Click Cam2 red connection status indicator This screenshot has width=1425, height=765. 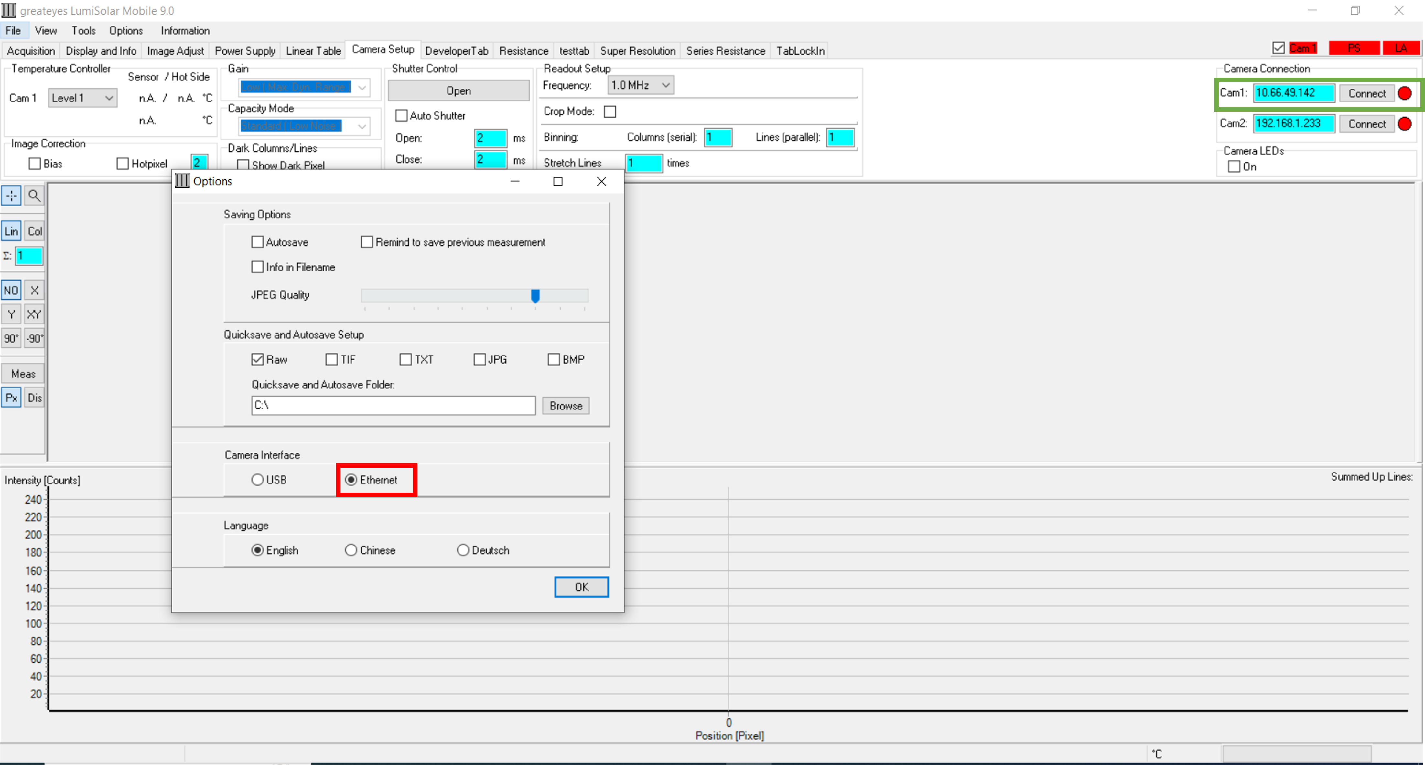click(x=1405, y=124)
